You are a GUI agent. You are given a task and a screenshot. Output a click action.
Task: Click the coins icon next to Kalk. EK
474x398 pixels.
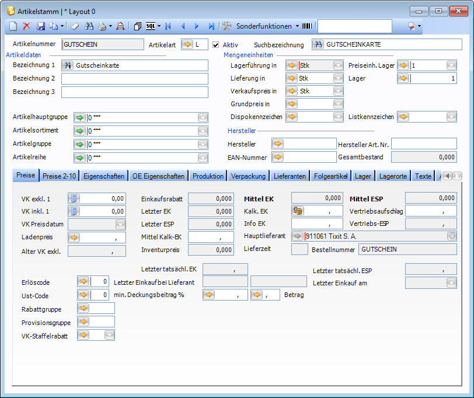coord(298,211)
